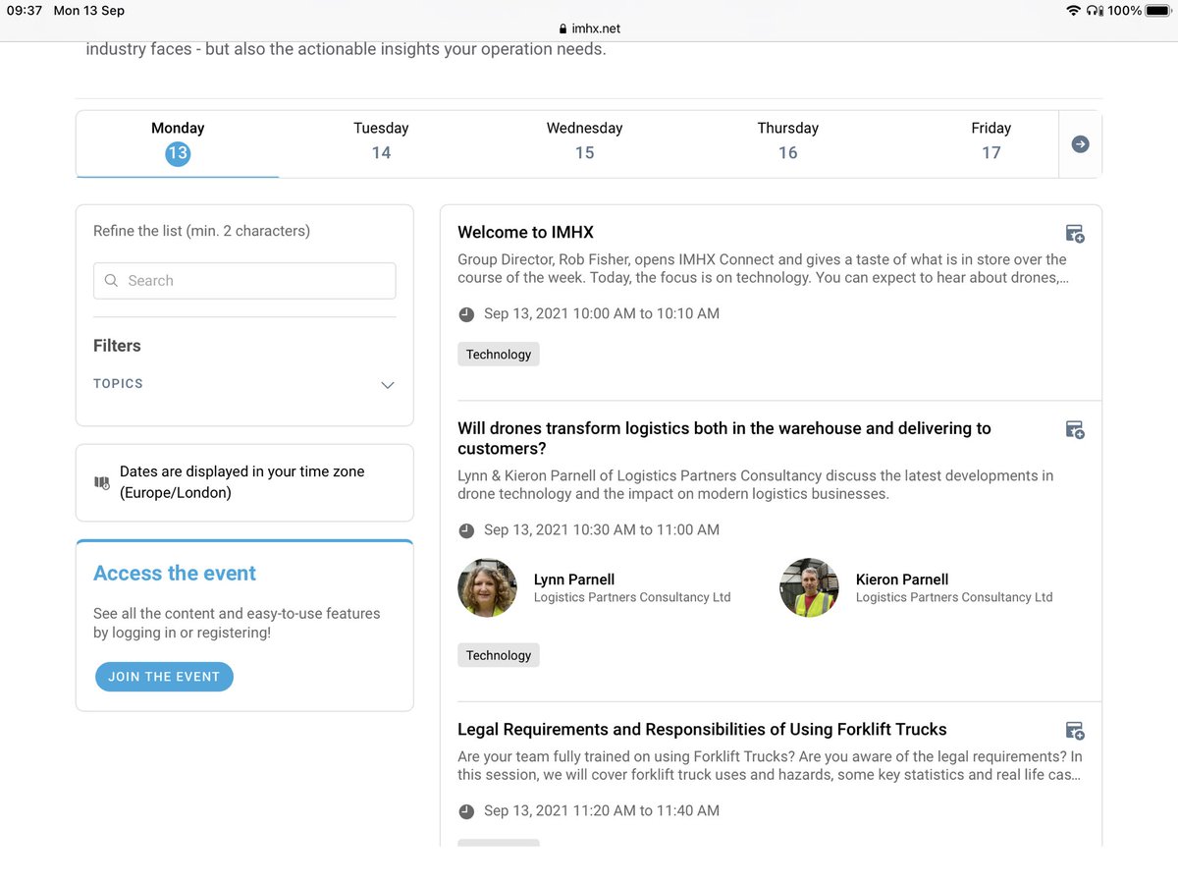The width and height of the screenshot is (1178, 884).
Task: Open the Welcome to IMHX session title
Action: click(525, 233)
